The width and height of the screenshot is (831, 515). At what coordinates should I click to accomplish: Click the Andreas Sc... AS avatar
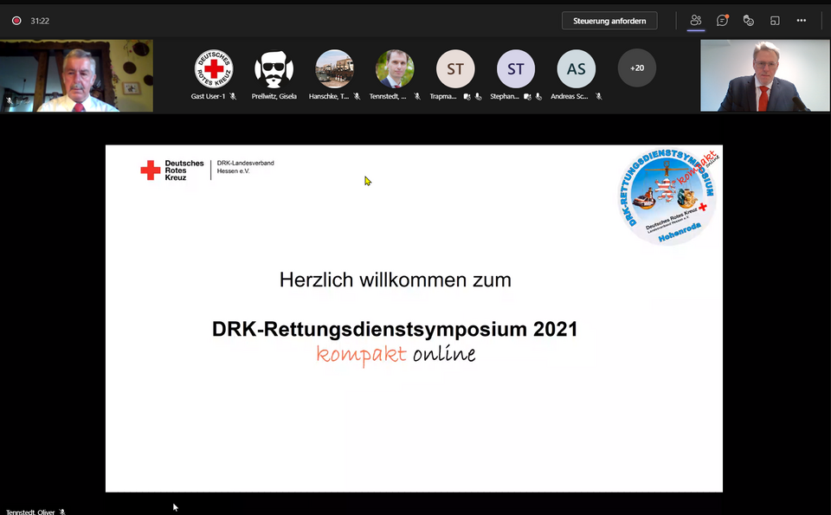577,68
